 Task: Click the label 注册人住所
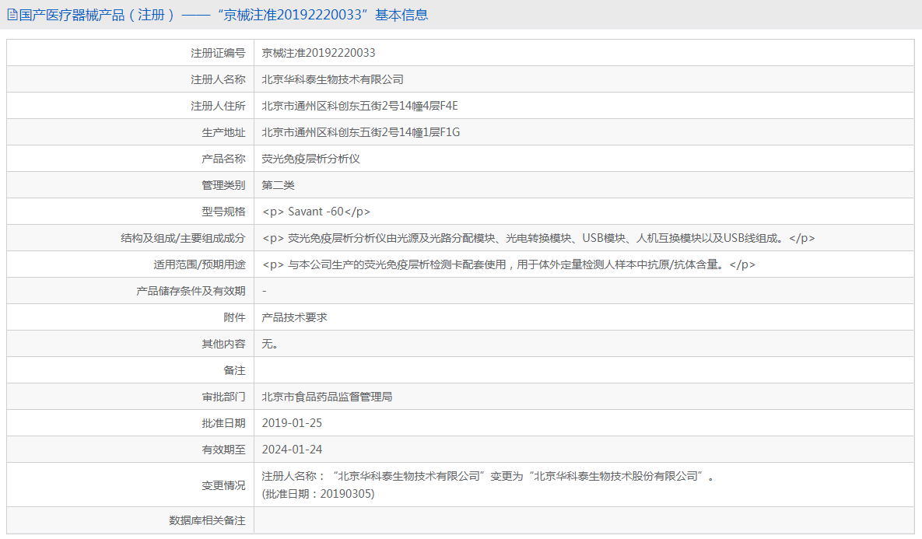(x=218, y=106)
